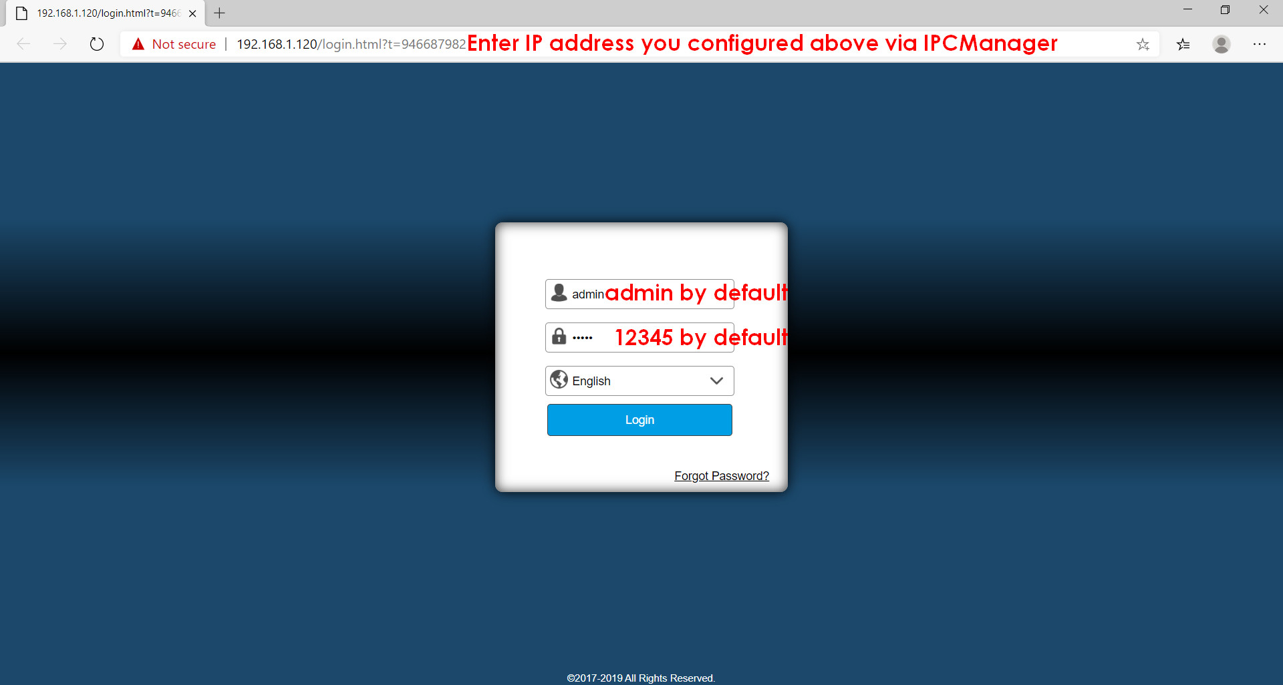Open the browser settings ellipsis menu
The image size is (1283, 685).
1260,44
